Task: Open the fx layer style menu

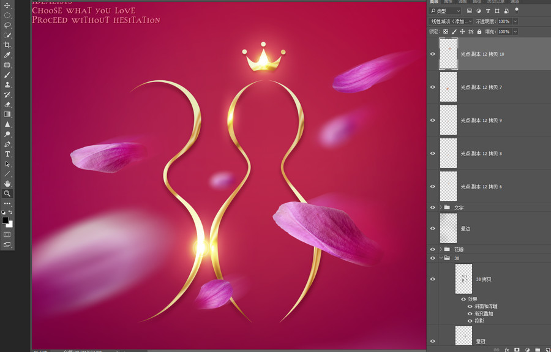Action: pos(507,350)
